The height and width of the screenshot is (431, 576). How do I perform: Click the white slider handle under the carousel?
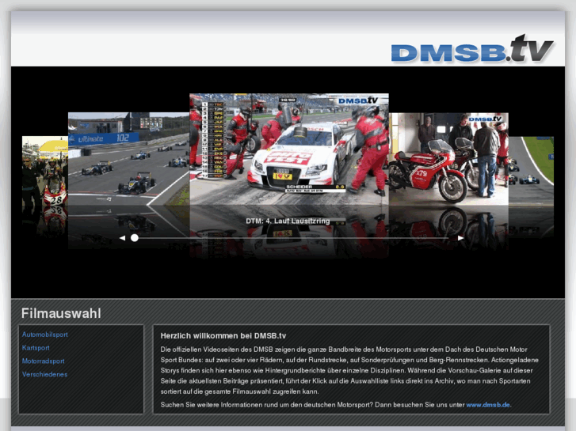coord(135,238)
